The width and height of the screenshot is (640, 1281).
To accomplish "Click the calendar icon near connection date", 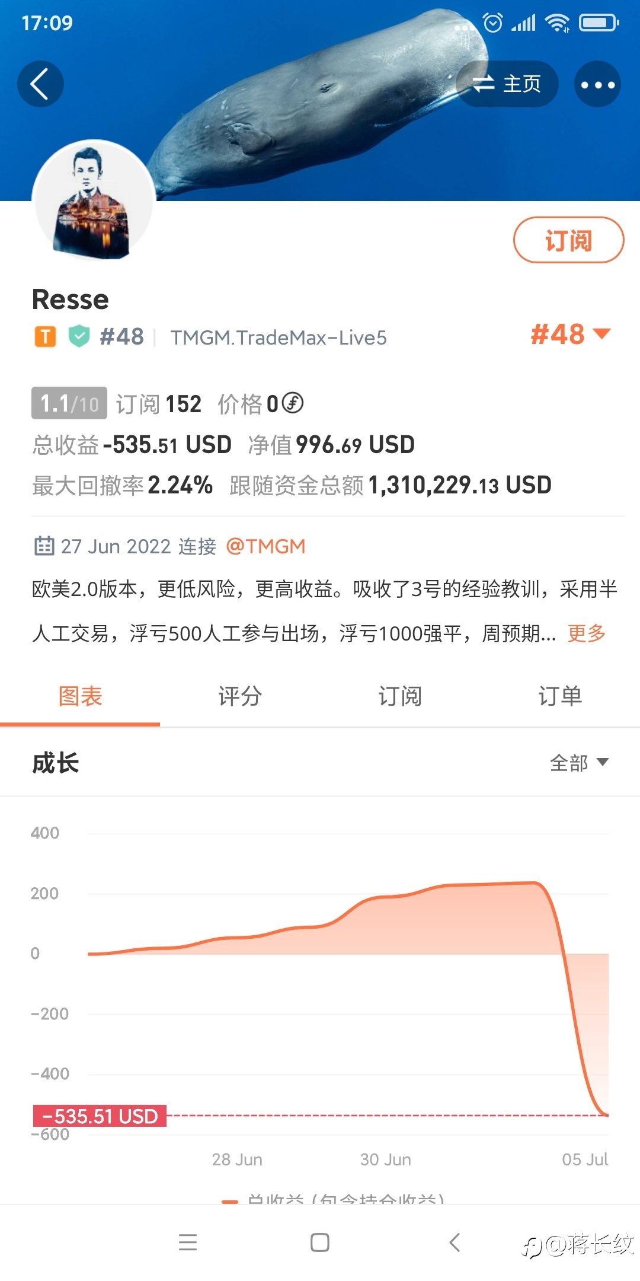I will (44, 546).
